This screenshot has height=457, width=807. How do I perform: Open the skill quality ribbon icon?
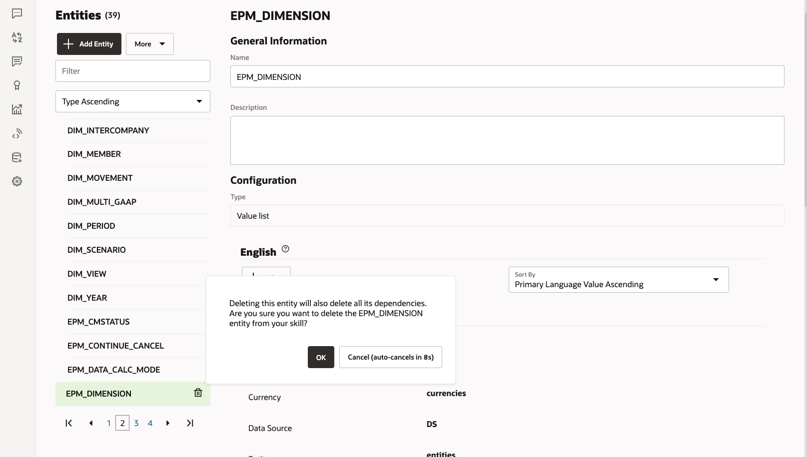(17, 85)
